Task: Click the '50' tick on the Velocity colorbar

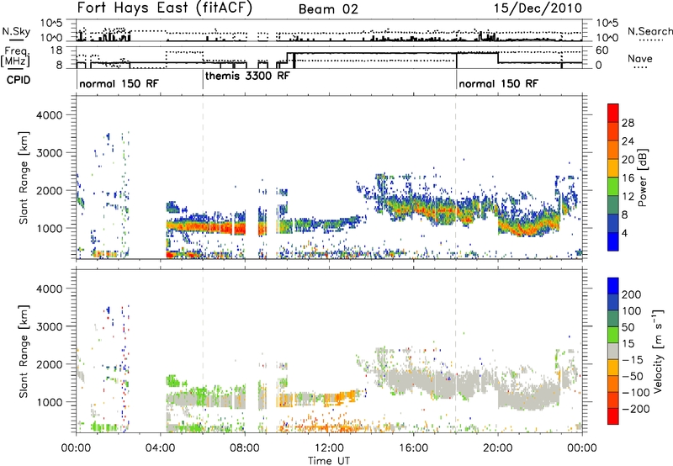Action: click(x=628, y=327)
